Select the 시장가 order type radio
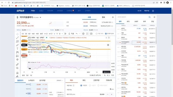 [90, 85]
